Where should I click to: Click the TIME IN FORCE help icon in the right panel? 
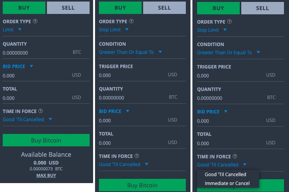235,157
